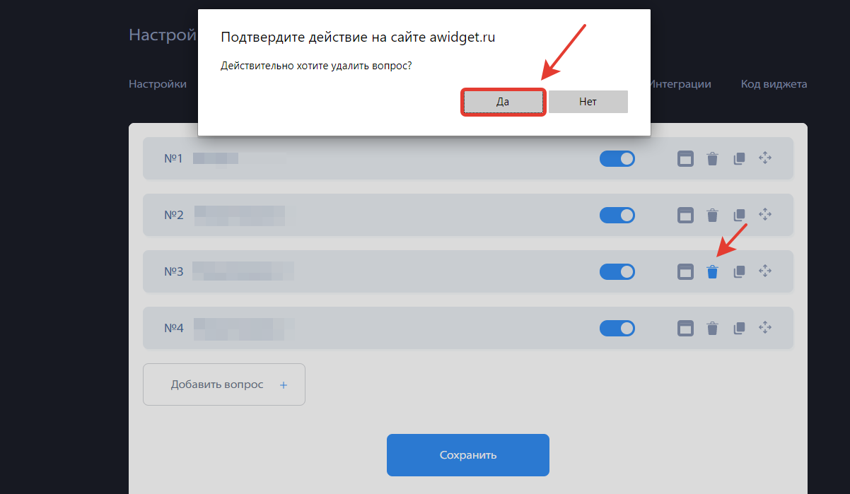Open window editor icon for question №4
850x494 pixels.
click(685, 328)
